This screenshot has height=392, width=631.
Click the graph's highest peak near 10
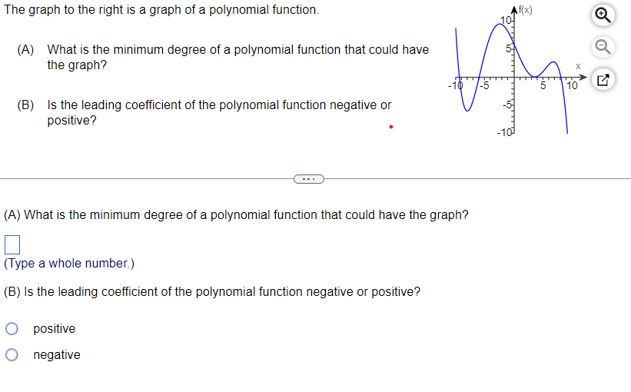click(500, 24)
